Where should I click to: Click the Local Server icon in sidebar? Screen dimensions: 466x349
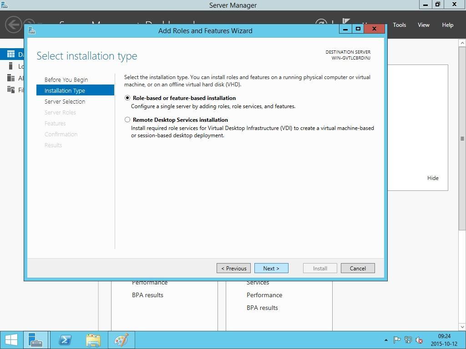pos(11,66)
